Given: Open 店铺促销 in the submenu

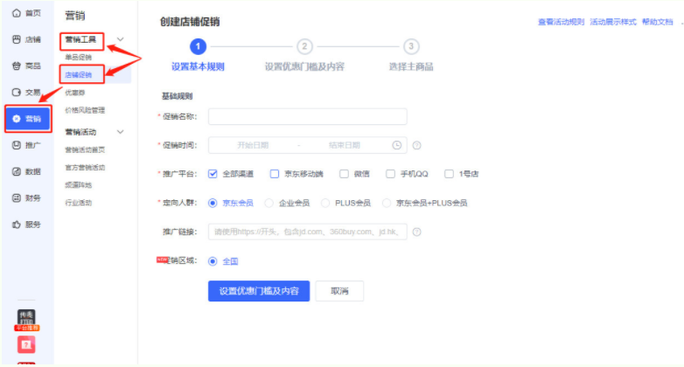Looking at the screenshot, I should pos(79,75).
